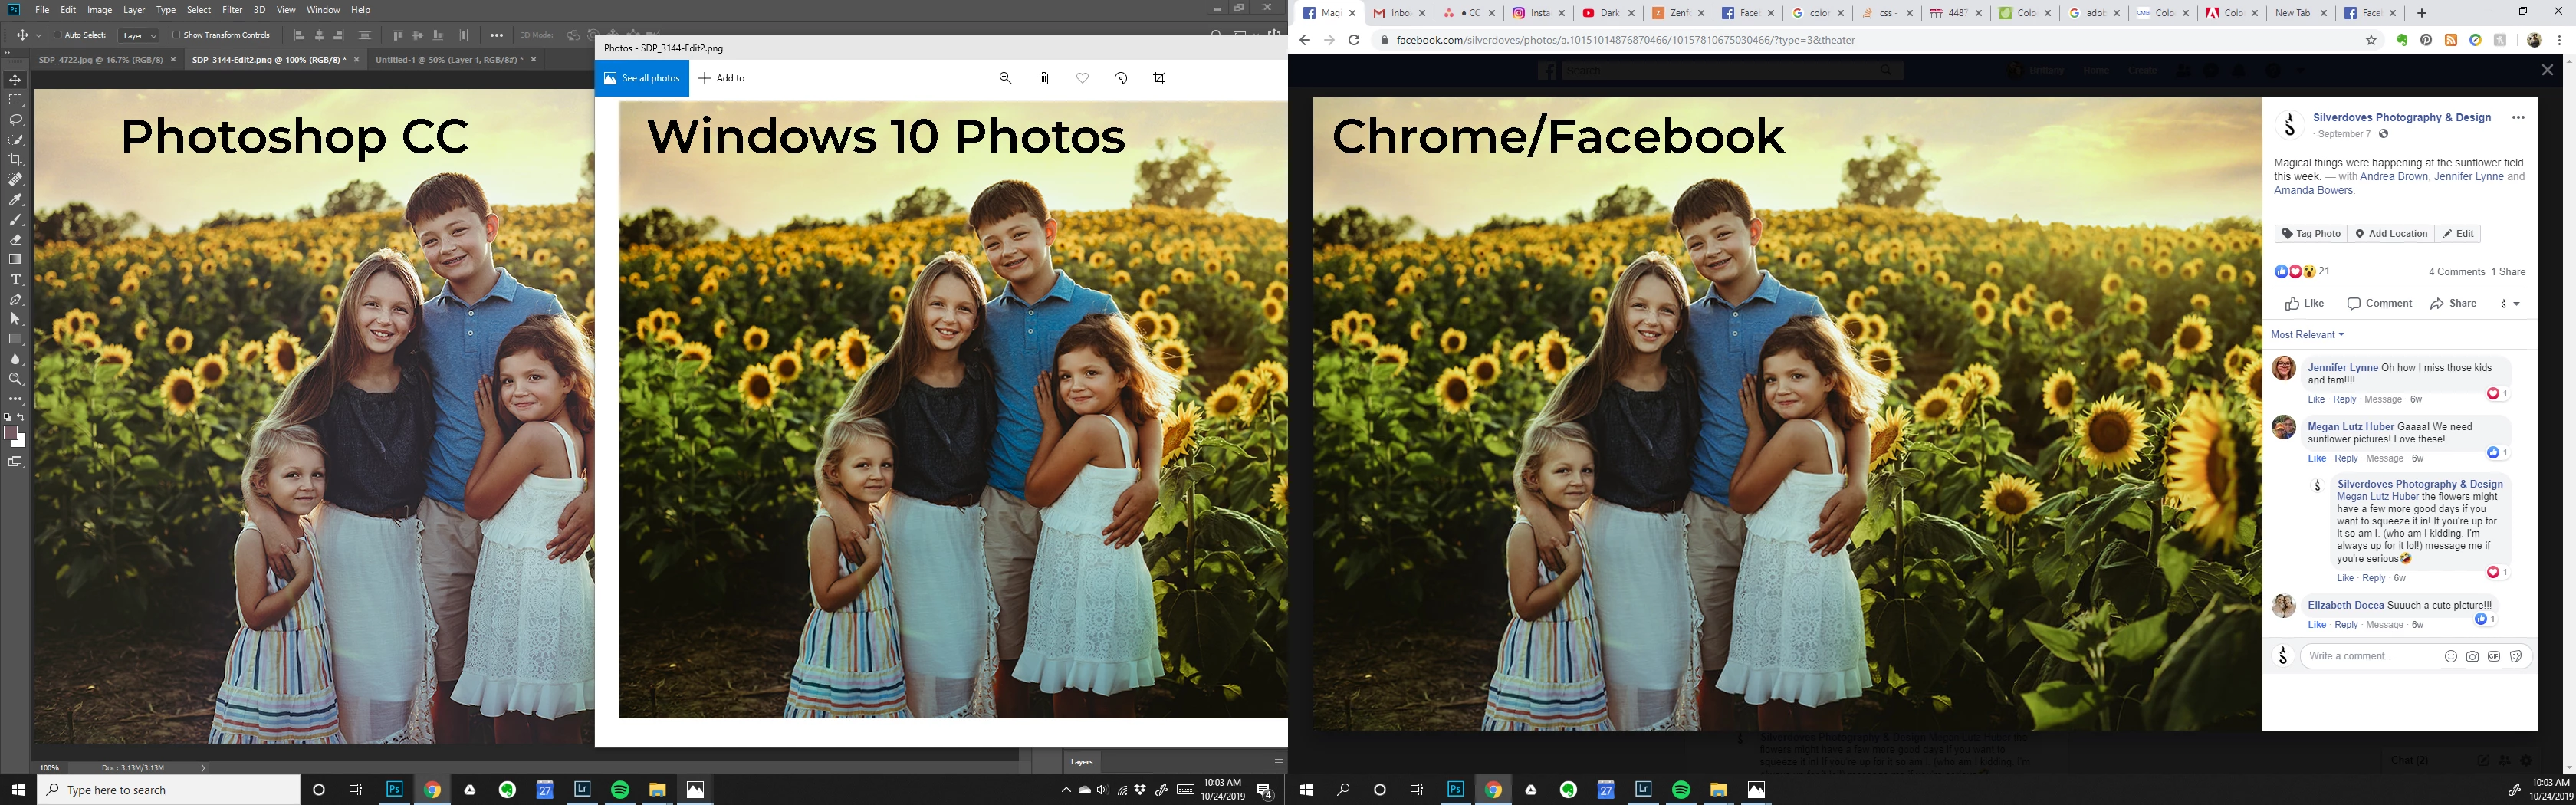Viewport: 2576px width, 805px height.
Task: Reload the Facebook page in Chrome
Action: [x=1353, y=40]
